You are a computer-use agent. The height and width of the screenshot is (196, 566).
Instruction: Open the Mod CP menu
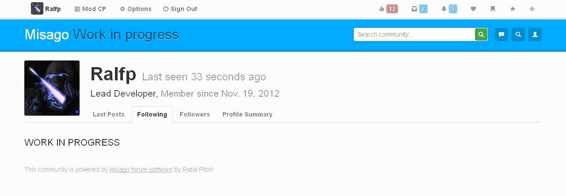[x=90, y=9]
